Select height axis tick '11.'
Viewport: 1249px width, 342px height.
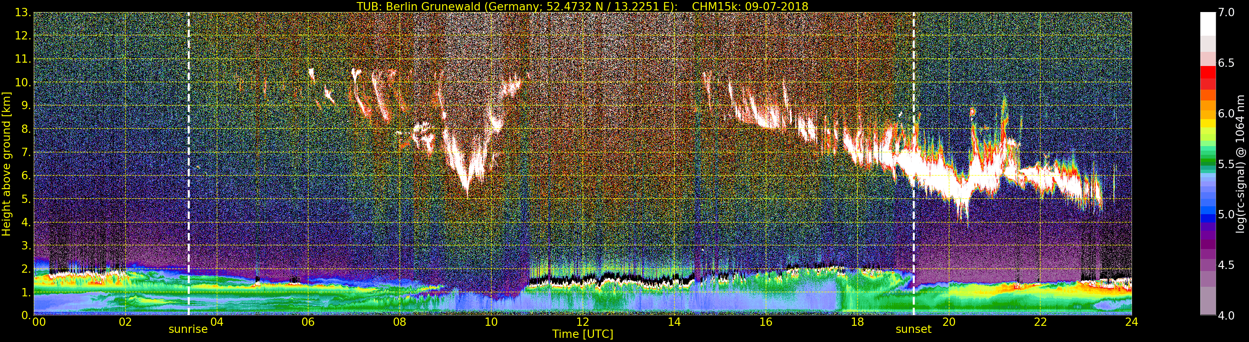(x=23, y=59)
